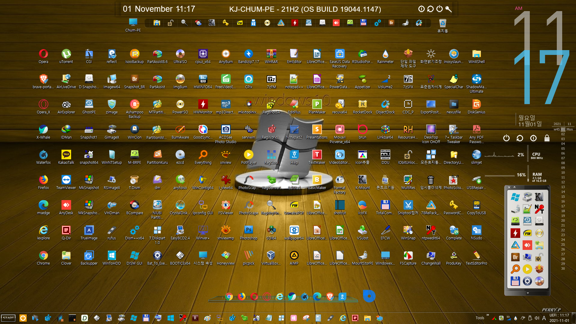The image size is (576, 324).
Task: Open the WinRAR desktop shortcut
Action: pyautogui.click(x=271, y=56)
